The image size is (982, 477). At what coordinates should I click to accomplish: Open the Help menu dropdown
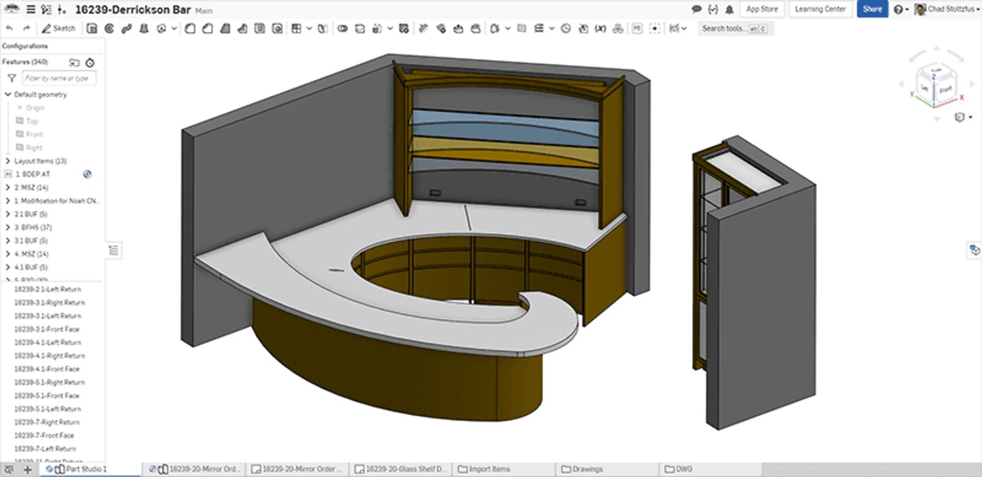(x=900, y=9)
